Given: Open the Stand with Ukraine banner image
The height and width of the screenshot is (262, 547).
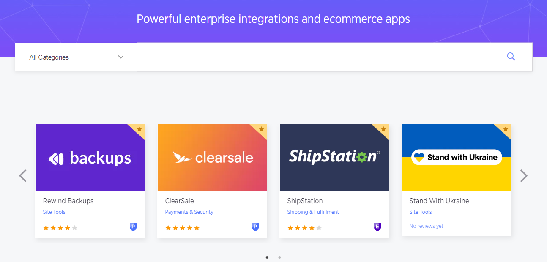Looking at the screenshot, I should click(x=457, y=157).
